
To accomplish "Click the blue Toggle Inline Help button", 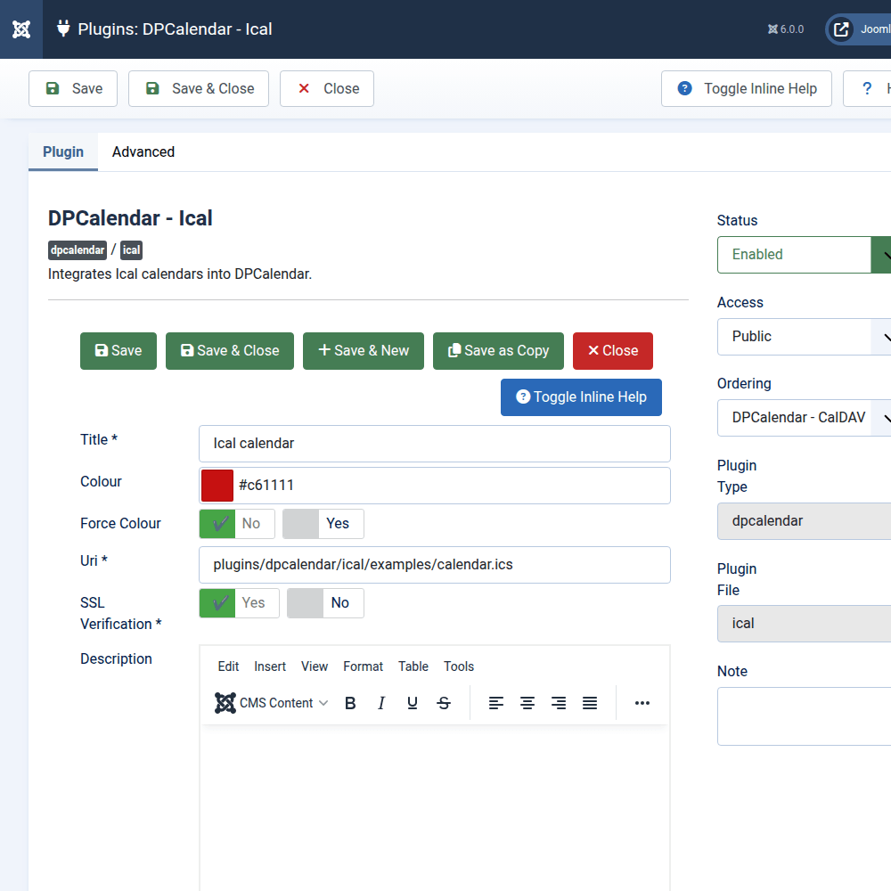I will click(x=581, y=397).
